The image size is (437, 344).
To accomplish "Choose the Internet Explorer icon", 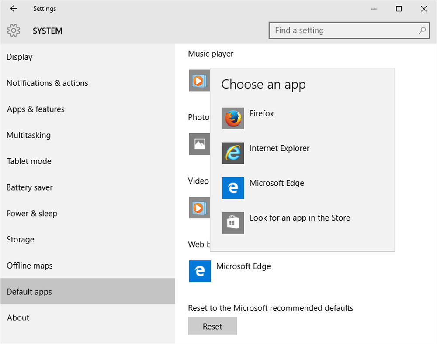I will pyautogui.click(x=233, y=153).
